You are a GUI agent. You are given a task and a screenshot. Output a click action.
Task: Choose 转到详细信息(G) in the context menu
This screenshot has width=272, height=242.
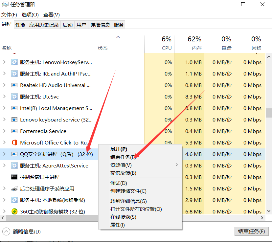click(x=140, y=201)
